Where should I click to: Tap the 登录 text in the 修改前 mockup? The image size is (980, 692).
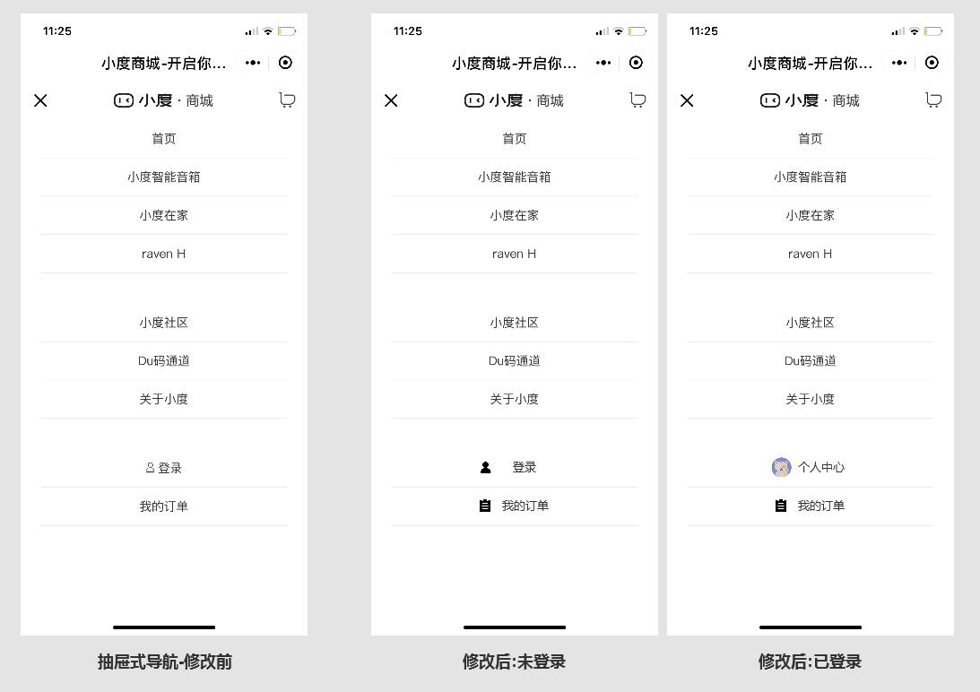170,468
